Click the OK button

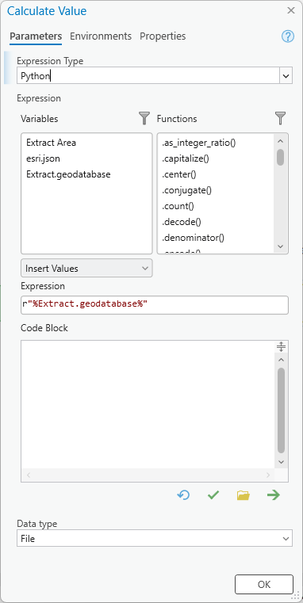pyautogui.click(x=264, y=584)
